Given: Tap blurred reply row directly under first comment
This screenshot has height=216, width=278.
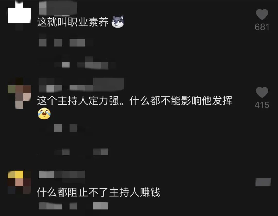Looking at the screenshot, I should coord(62,43).
